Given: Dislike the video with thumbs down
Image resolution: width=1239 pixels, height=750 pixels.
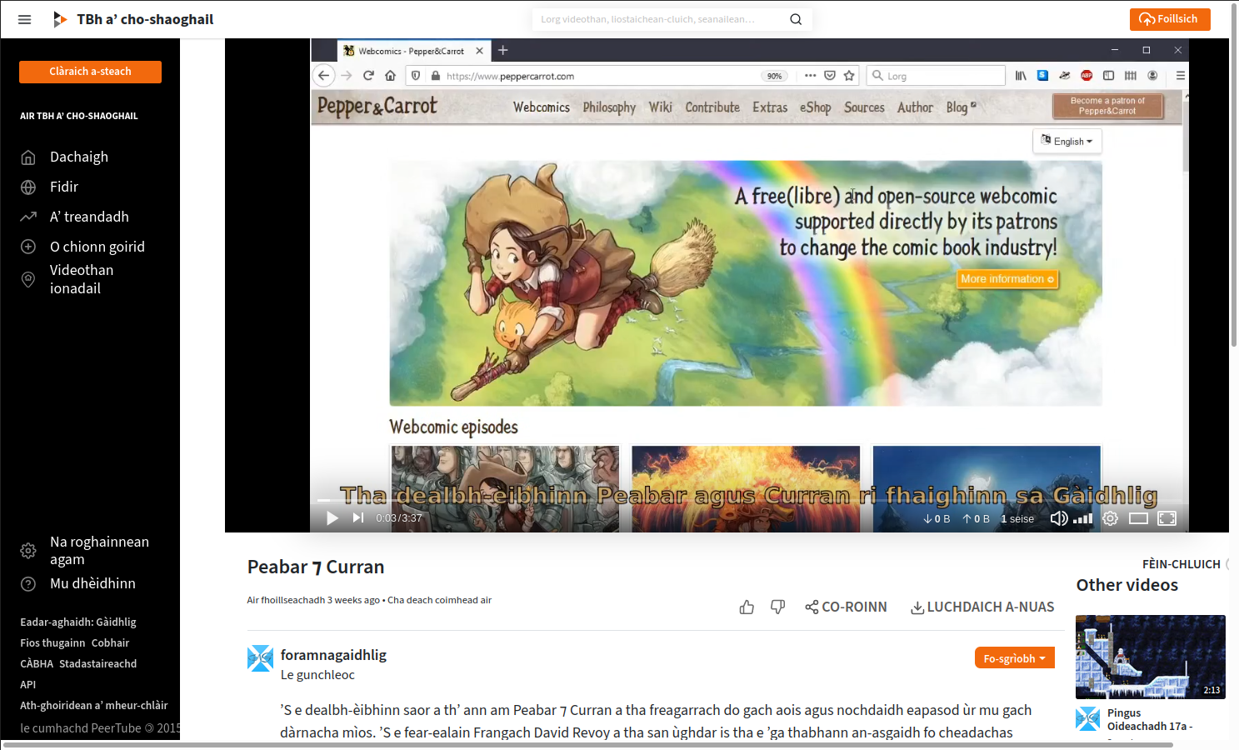Looking at the screenshot, I should (x=777, y=607).
